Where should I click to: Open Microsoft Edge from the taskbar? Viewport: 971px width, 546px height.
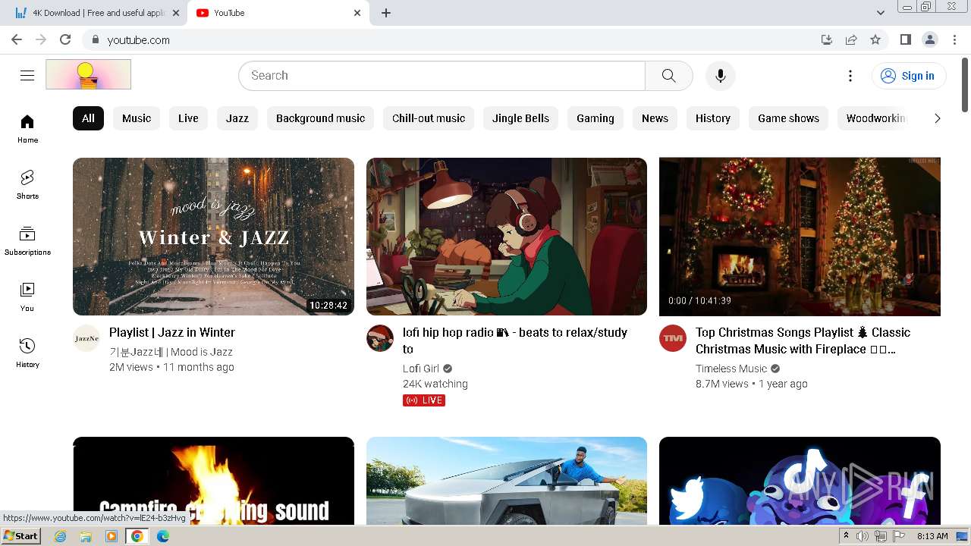163,535
